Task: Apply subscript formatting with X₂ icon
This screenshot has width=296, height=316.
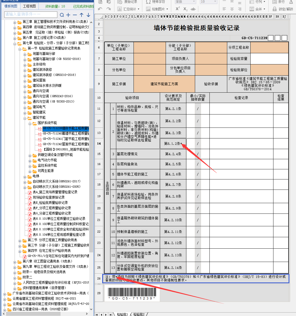Action: (185, 9)
